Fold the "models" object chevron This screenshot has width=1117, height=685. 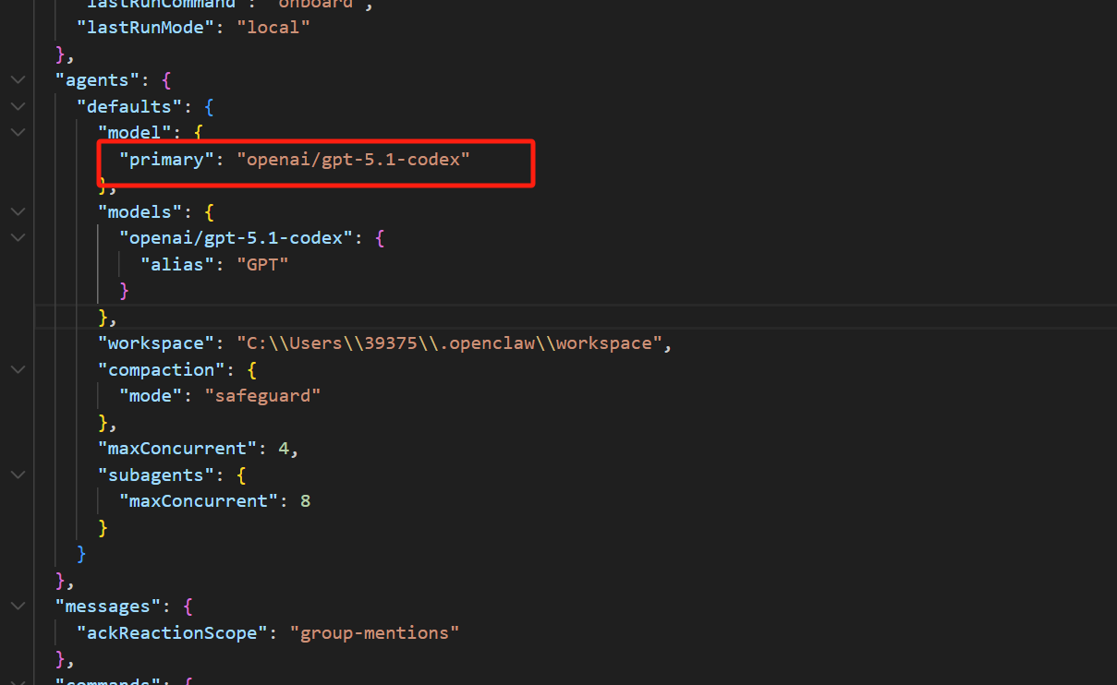coord(18,211)
